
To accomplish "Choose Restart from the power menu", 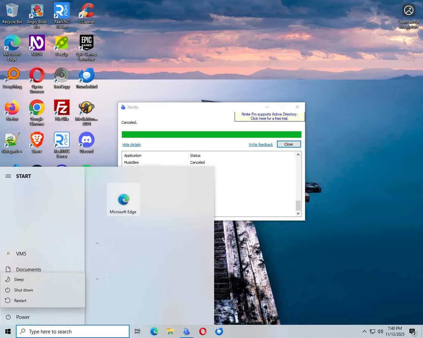I will tap(43, 300).
